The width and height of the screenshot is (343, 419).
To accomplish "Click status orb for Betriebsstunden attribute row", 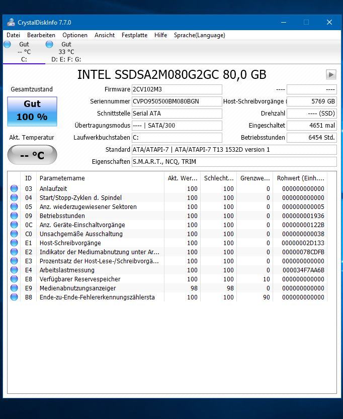I will (14, 216).
